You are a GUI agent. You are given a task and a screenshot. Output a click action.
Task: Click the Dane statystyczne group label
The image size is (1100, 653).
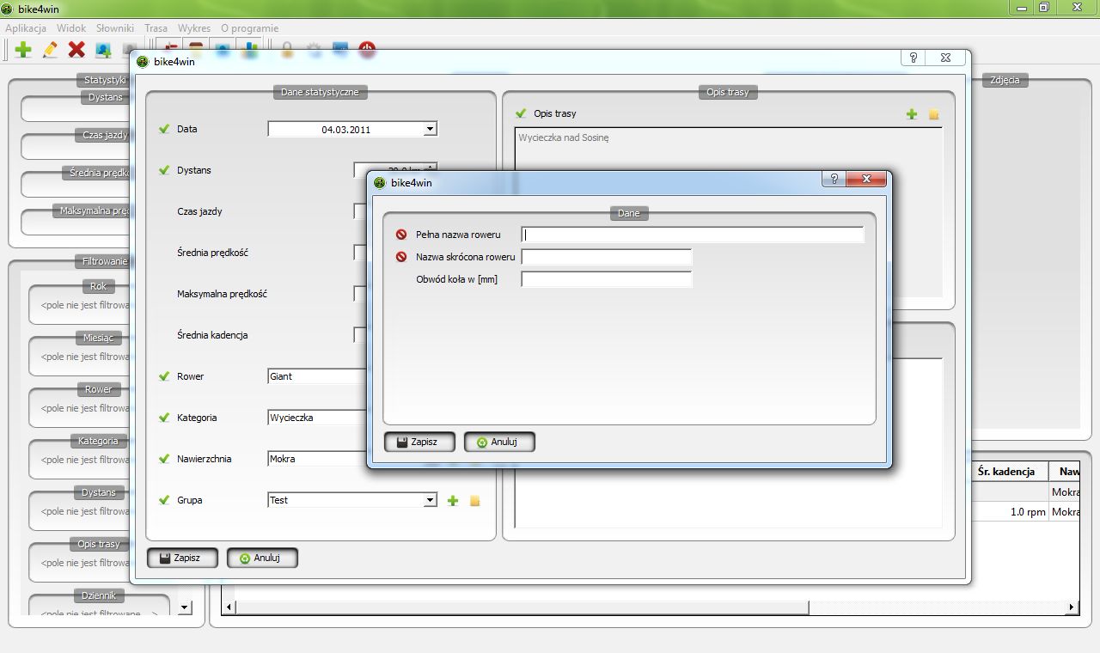pos(321,92)
